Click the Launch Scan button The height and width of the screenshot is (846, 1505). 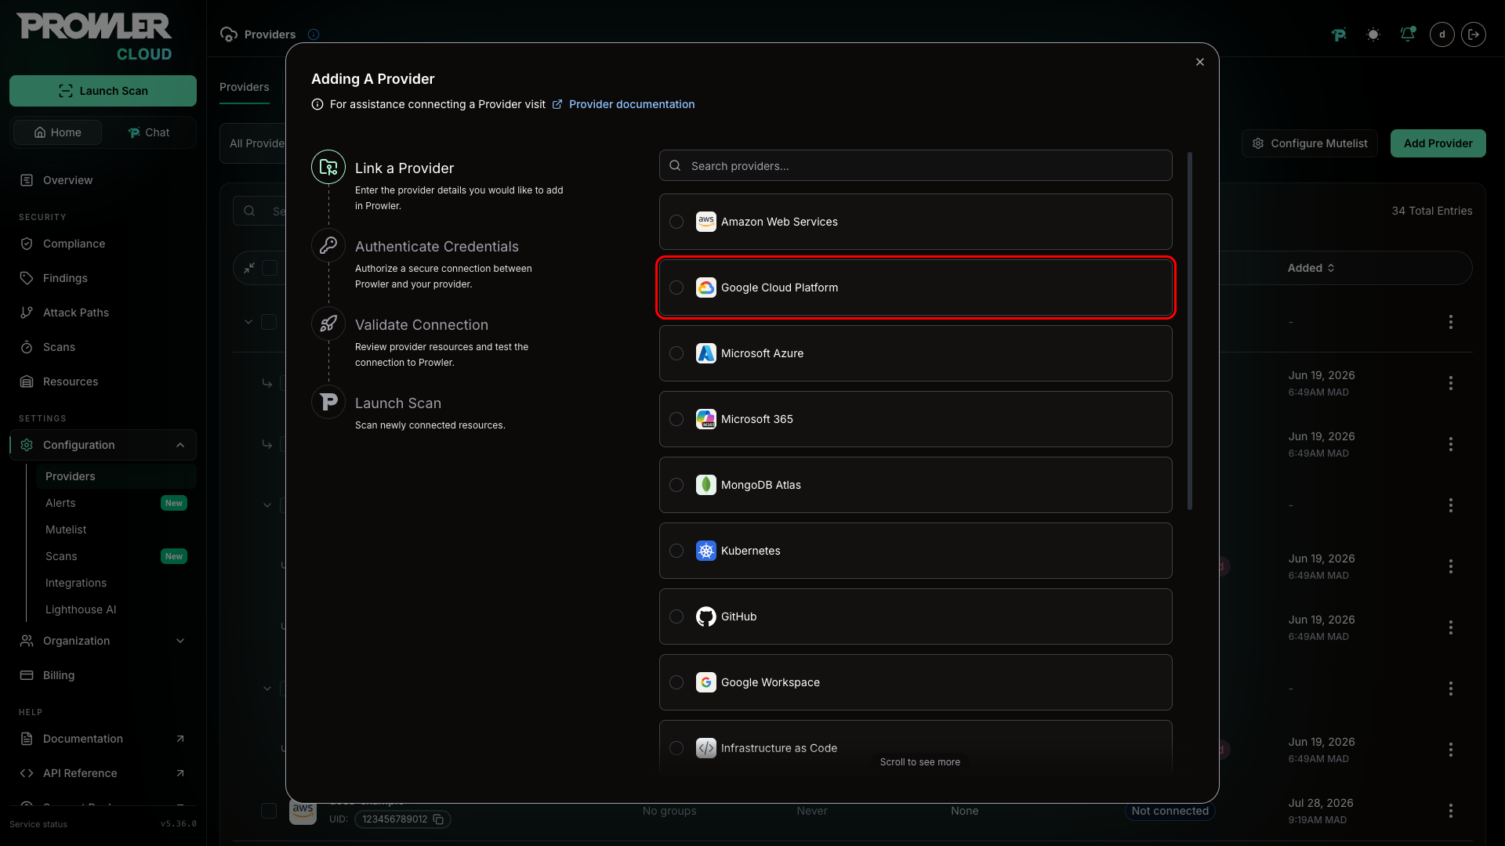[103, 91]
